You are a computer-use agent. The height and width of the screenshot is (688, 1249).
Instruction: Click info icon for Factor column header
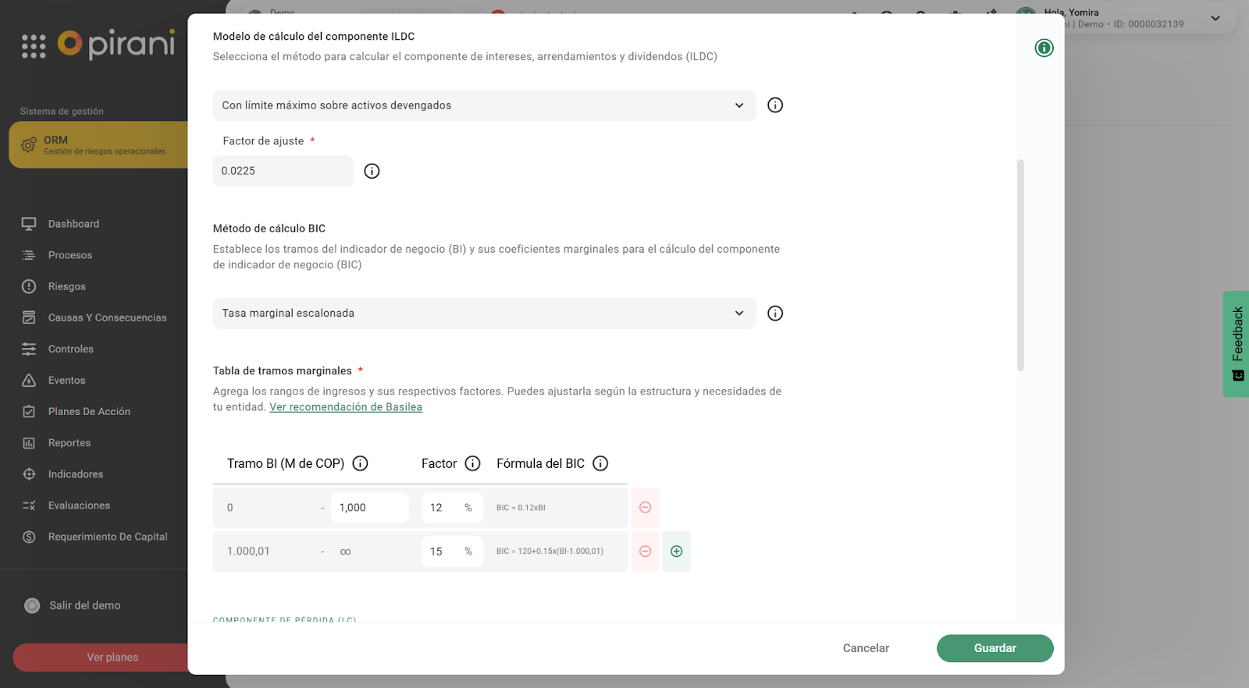(472, 463)
